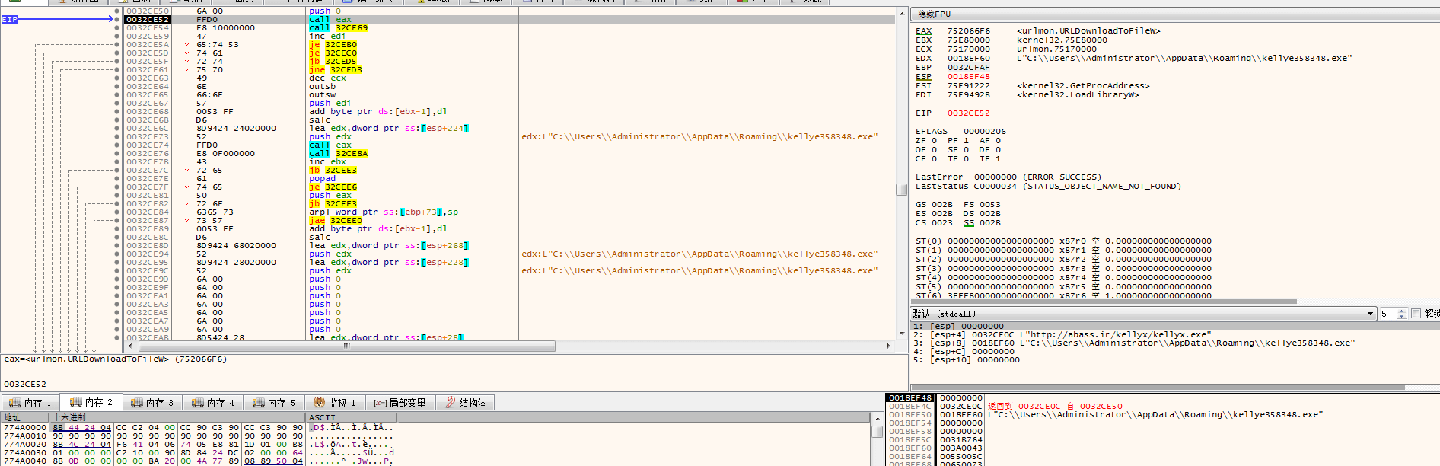
Task: Open the 局部变量 local variables tab
Action: pos(400,402)
